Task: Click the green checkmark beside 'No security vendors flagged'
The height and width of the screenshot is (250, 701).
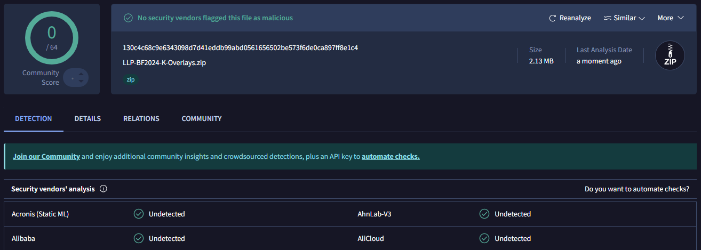Action: [128, 18]
